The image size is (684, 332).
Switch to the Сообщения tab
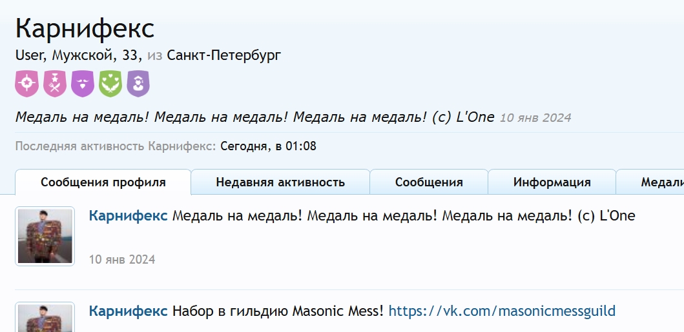tap(429, 182)
